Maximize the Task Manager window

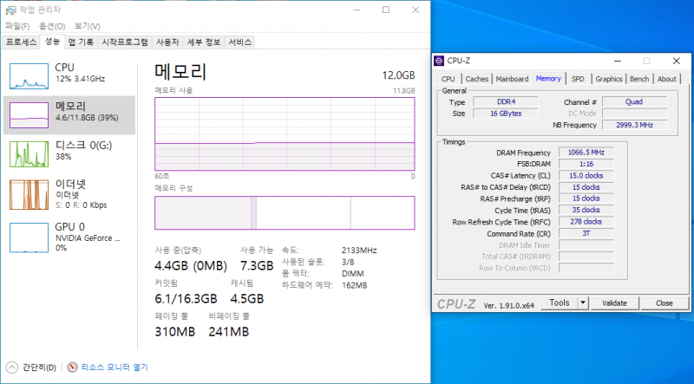point(386,10)
